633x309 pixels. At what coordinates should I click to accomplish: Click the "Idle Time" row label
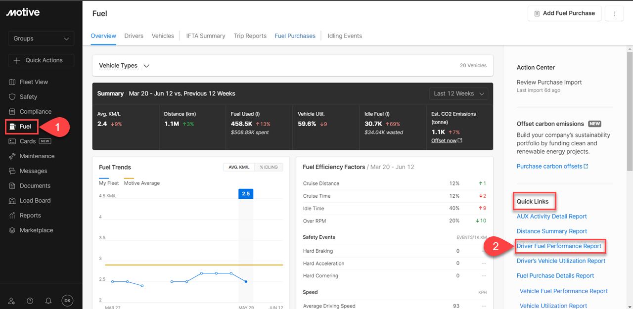tap(314, 208)
